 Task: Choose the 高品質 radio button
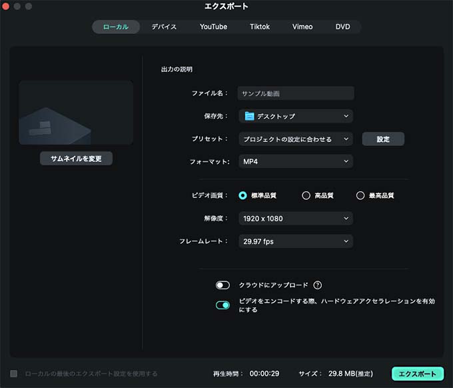pyautogui.click(x=306, y=196)
